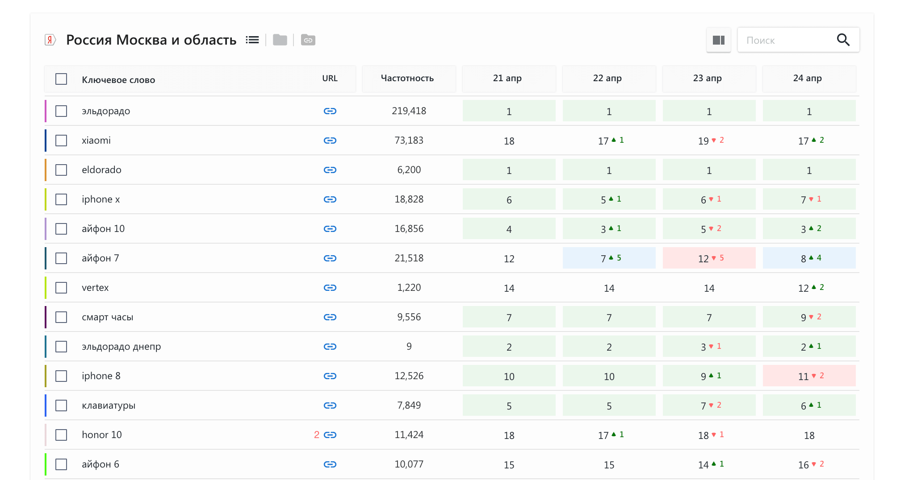Toggle the columns layout button
Screen dimensions: 913x480
coord(719,40)
